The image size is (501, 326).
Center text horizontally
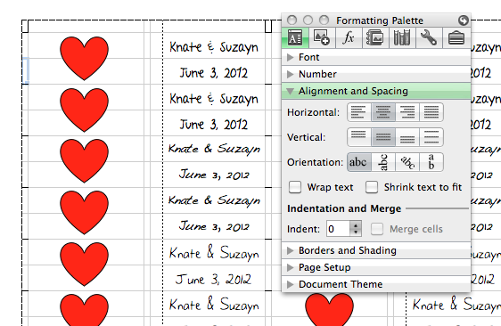(x=383, y=112)
